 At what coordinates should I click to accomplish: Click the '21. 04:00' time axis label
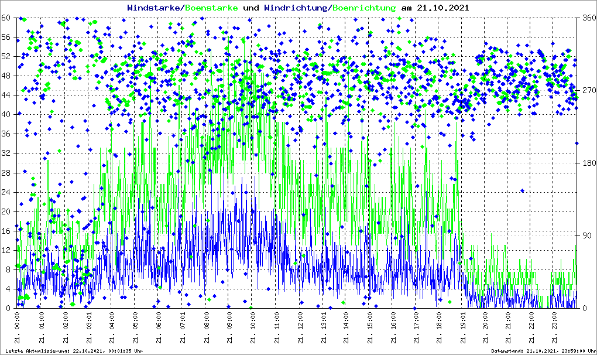coord(112,327)
